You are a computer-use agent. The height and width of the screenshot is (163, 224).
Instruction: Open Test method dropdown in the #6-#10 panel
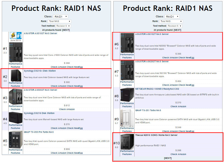click(x=174, y=26)
